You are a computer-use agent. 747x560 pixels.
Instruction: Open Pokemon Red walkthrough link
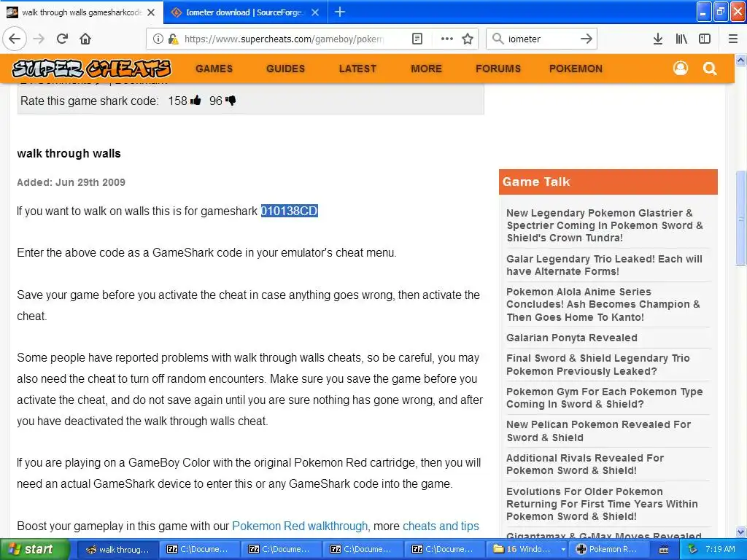[x=300, y=526]
